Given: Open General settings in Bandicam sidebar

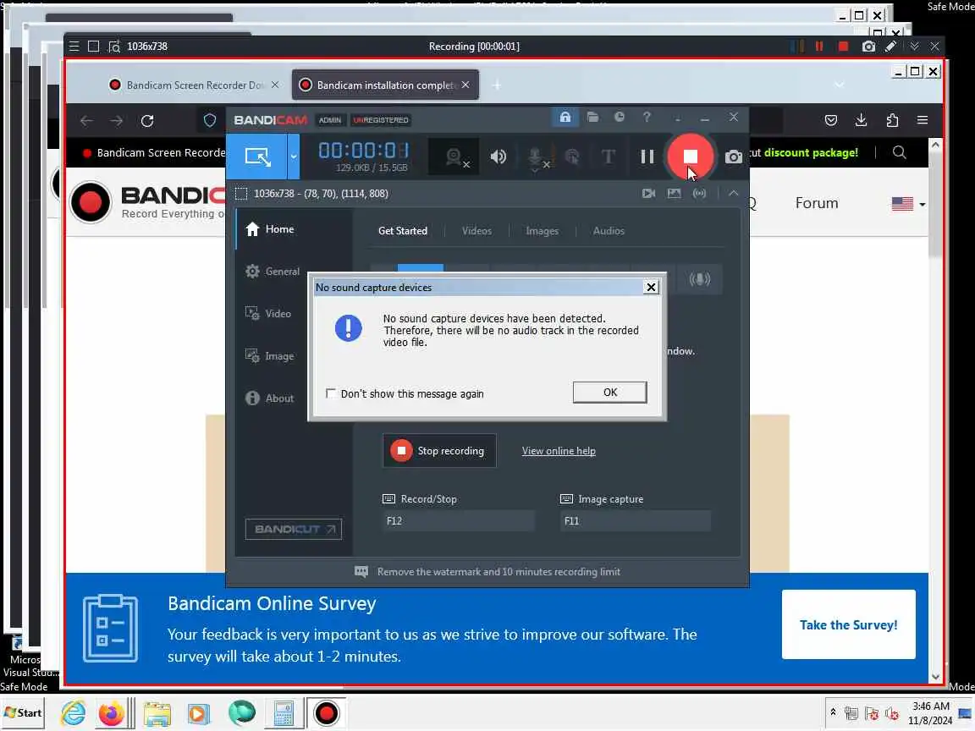Looking at the screenshot, I should click(x=273, y=272).
